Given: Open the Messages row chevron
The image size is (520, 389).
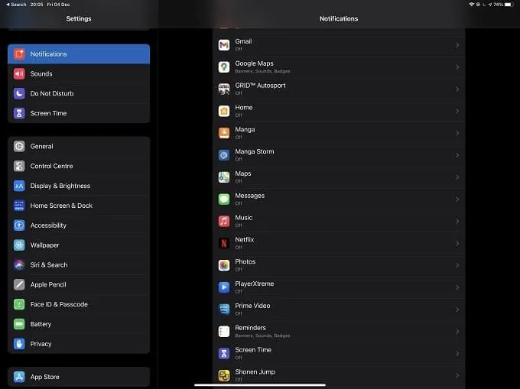Looking at the screenshot, I should 457,199.
